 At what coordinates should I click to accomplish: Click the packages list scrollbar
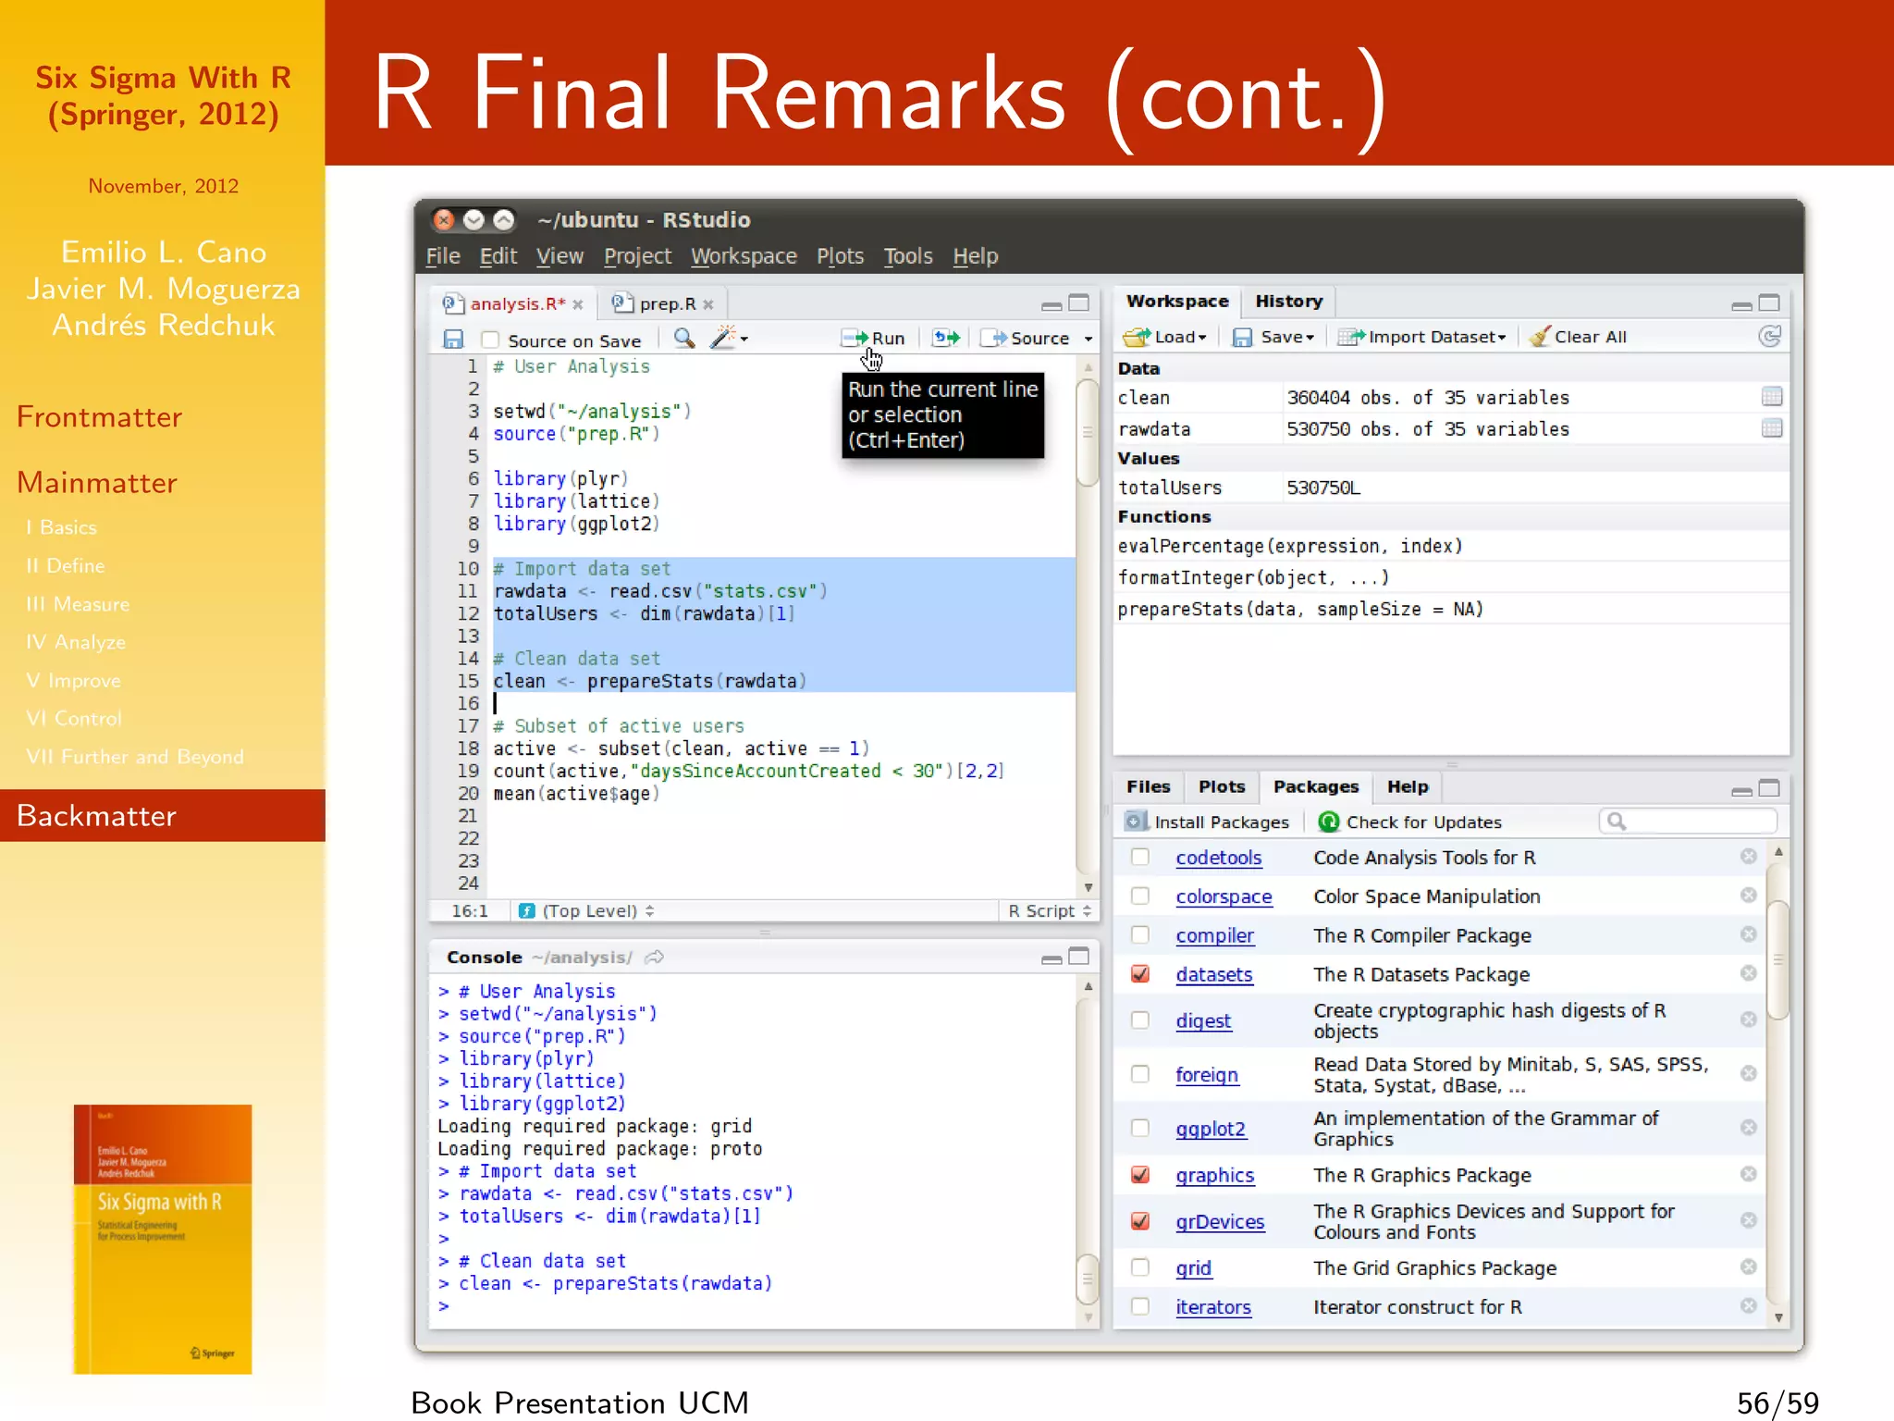pos(1777,960)
